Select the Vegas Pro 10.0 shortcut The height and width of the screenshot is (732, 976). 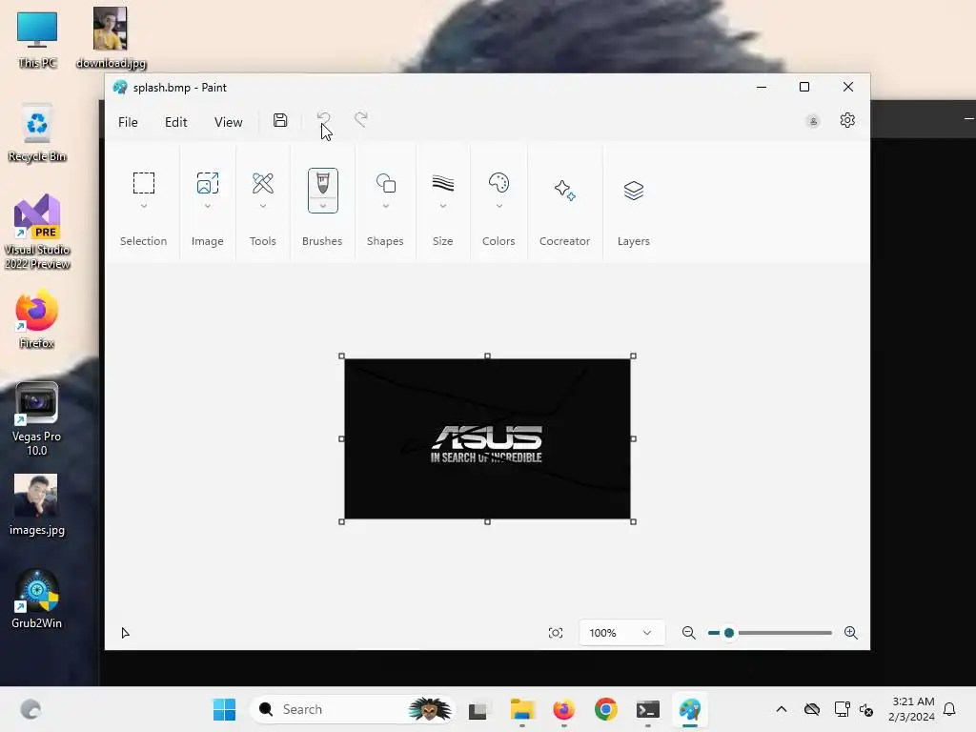click(37, 418)
